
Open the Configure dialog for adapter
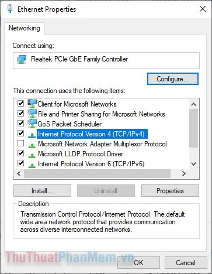point(173,79)
